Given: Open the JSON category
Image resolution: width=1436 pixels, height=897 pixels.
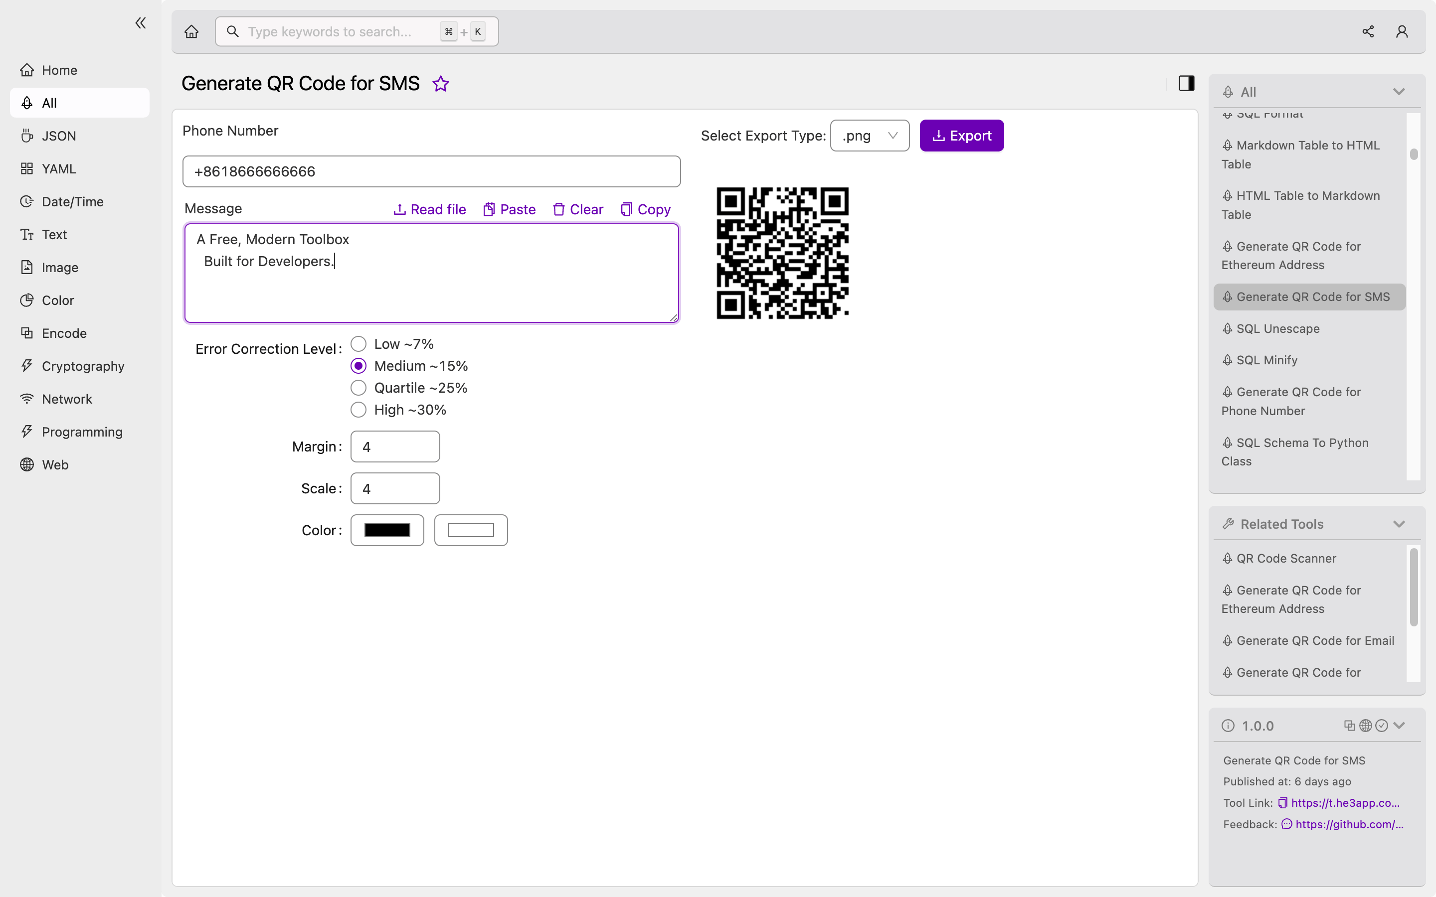Looking at the screenshot, I should (79, 136).
